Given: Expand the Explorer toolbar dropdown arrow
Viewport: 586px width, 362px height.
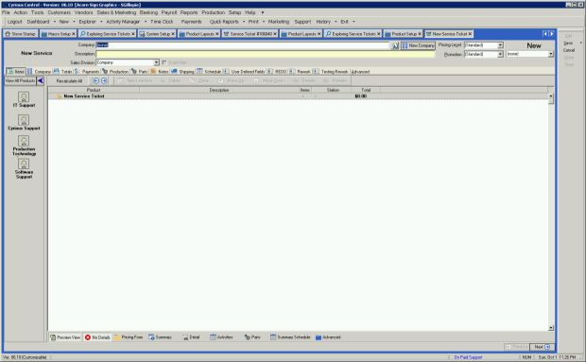Looking at the screenshot, I should tap(101, 22).
